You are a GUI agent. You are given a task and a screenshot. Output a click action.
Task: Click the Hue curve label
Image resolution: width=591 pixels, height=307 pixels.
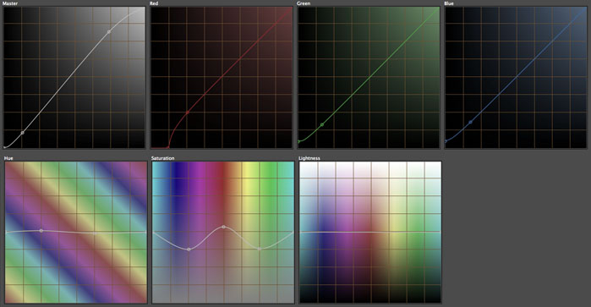click(x=8, y=158)
